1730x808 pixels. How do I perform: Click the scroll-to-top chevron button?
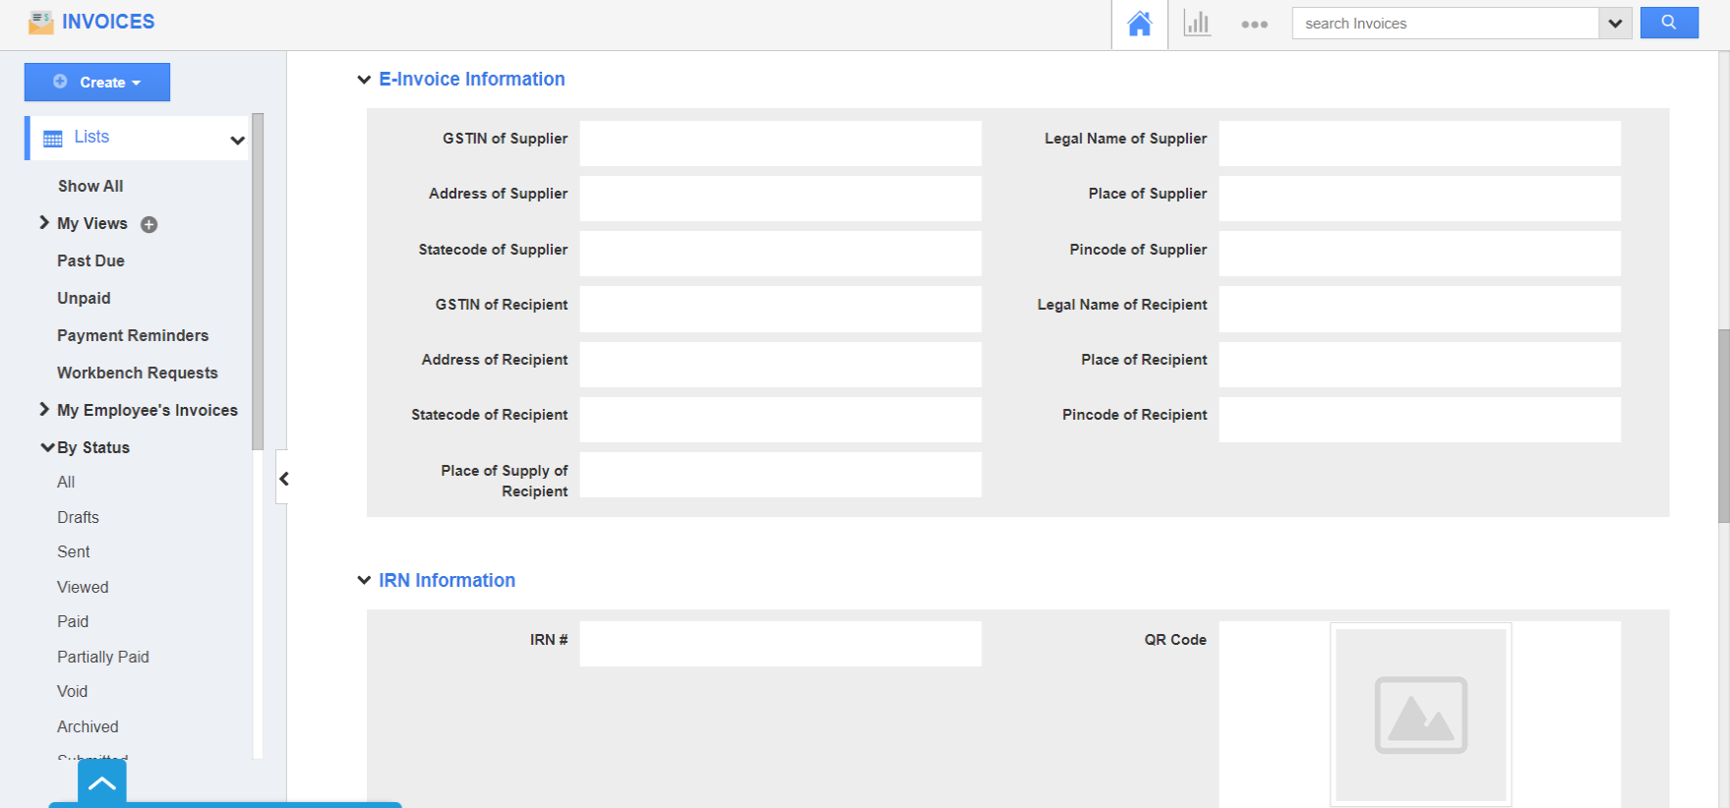click(102, 783)
